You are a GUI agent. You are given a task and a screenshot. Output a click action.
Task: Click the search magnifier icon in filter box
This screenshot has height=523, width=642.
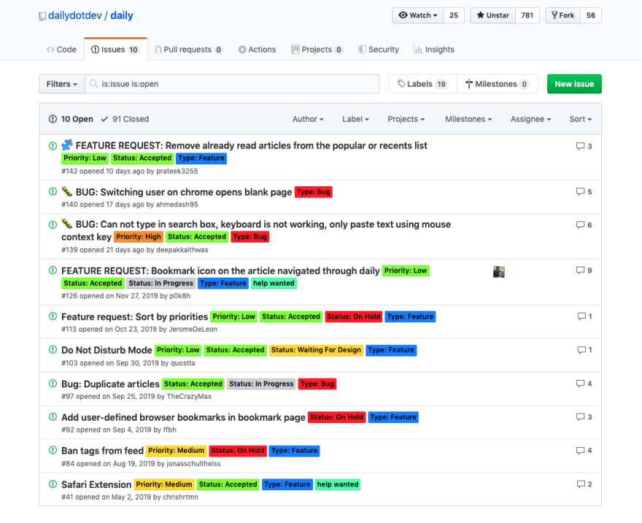[94, 83]
